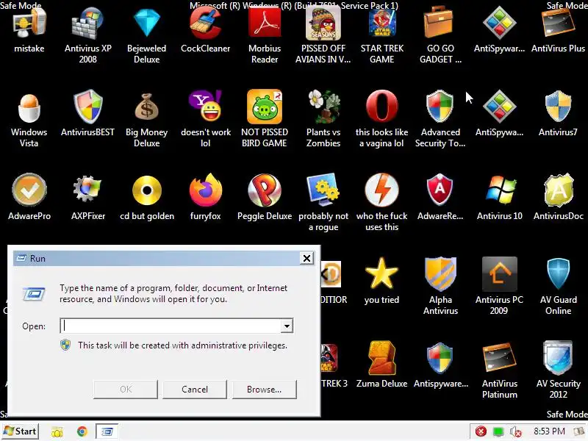Select the 'you tried' gold star icon
Image resolution: width=588 pixels, height=441 pixels.
381,273
